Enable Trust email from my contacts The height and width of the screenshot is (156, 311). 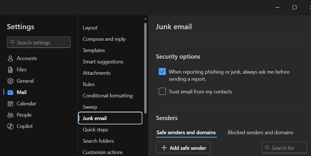(162, 91)
